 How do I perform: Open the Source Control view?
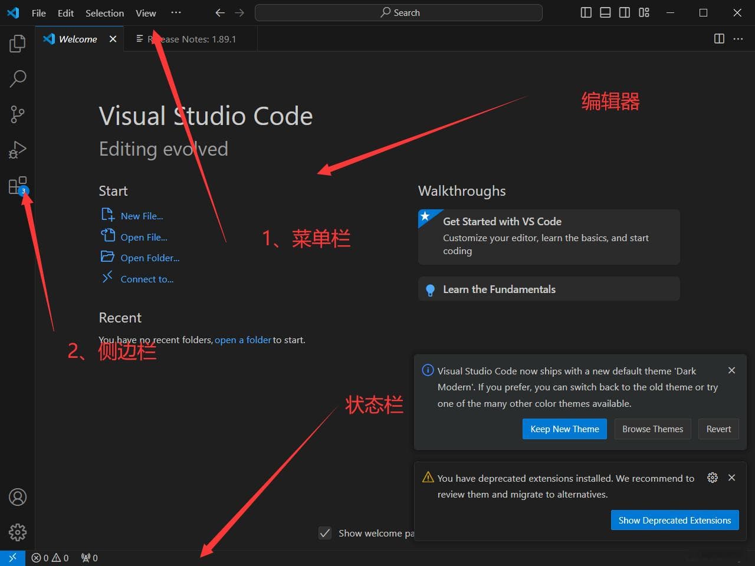tap(18, 114)
